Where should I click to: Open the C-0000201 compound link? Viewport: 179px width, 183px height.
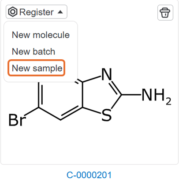point(89,175)
